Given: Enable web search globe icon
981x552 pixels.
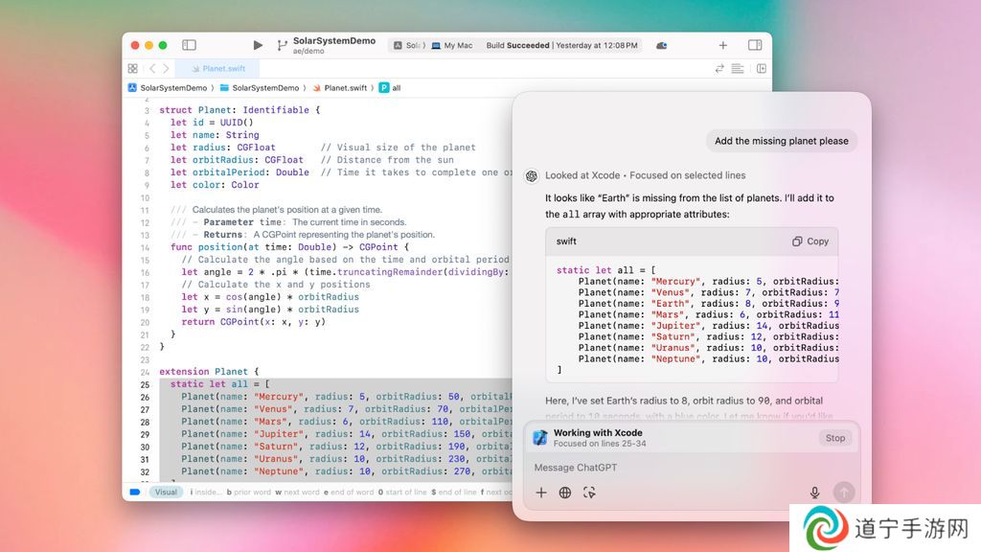Looking at the screenshot, I should (565, 493).
